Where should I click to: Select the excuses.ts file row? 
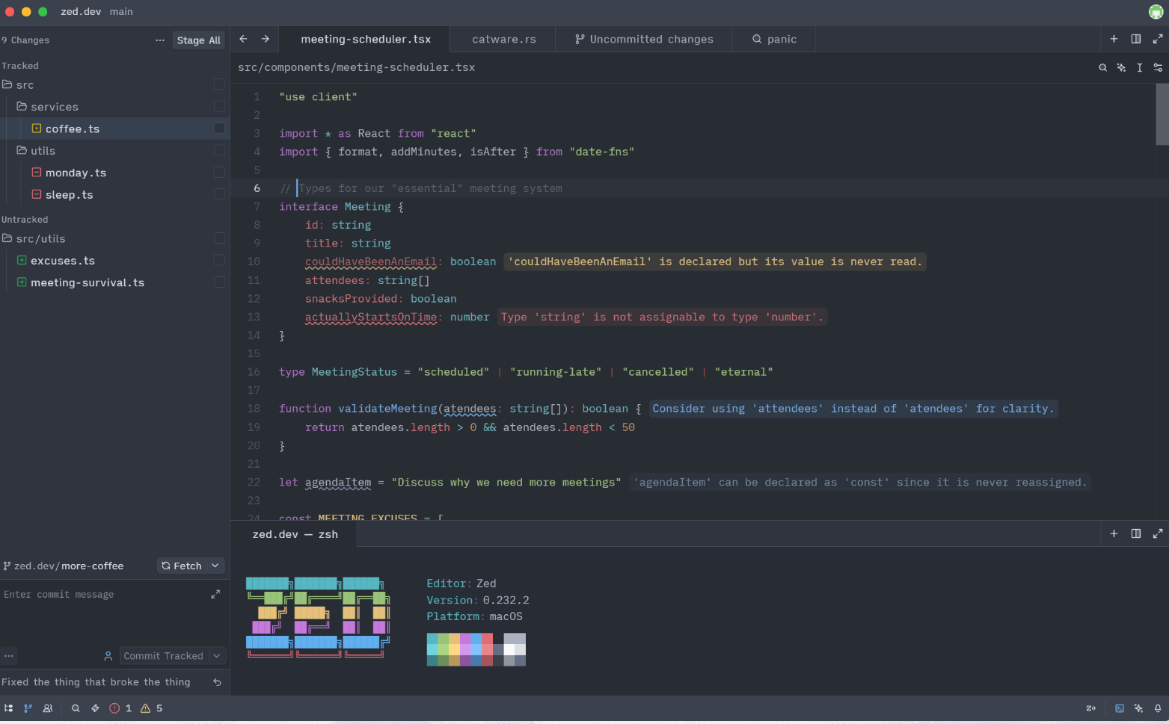coord(115,260)
